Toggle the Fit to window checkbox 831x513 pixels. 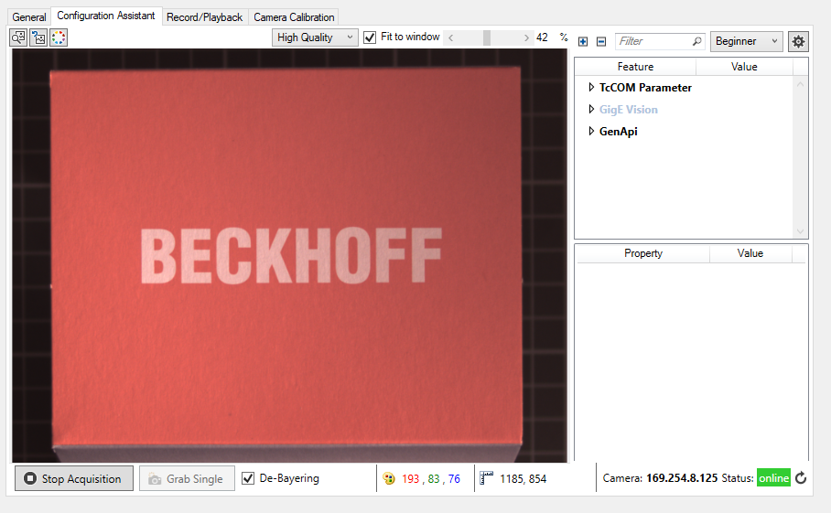tap(370, 37)
